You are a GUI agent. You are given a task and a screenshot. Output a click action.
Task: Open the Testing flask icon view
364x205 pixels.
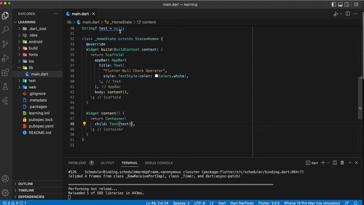5,87
